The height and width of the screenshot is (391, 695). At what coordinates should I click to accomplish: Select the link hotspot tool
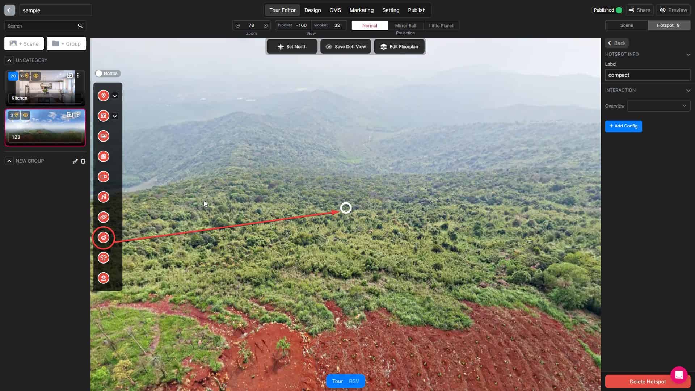[104, 217]
